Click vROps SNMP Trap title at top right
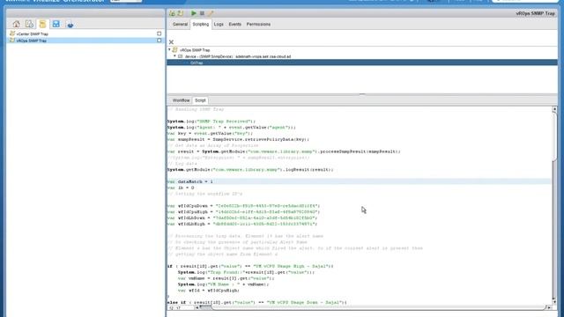The width and height of the screenshot is (564, 317). point(535,13)
